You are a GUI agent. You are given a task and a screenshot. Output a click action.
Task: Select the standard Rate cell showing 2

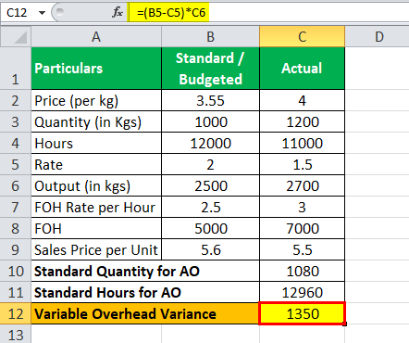[210, 164]
